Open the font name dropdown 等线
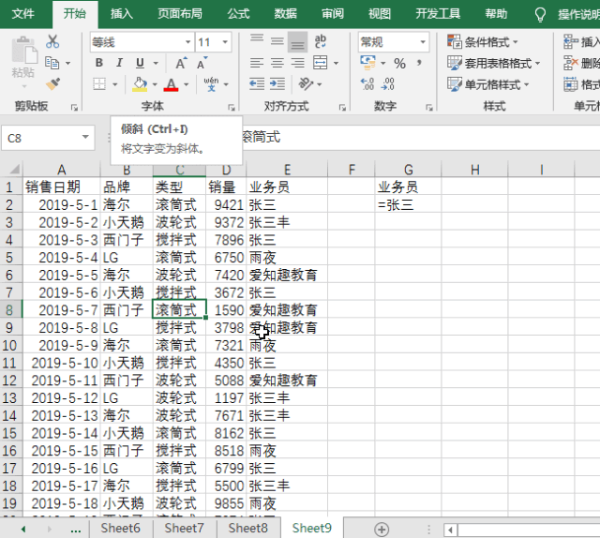This screenshot has height=538, width=600. point(187,42)
